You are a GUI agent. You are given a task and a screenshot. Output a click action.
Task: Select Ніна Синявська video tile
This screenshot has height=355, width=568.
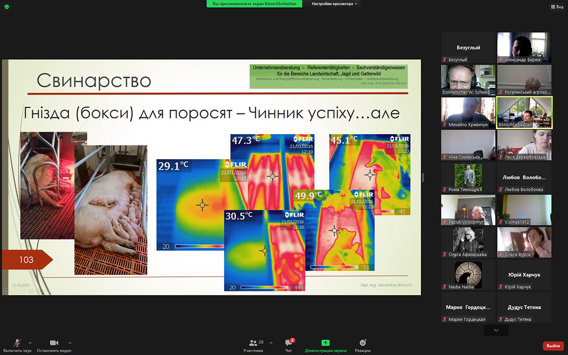pyautogui.click(x=468, y=145)
